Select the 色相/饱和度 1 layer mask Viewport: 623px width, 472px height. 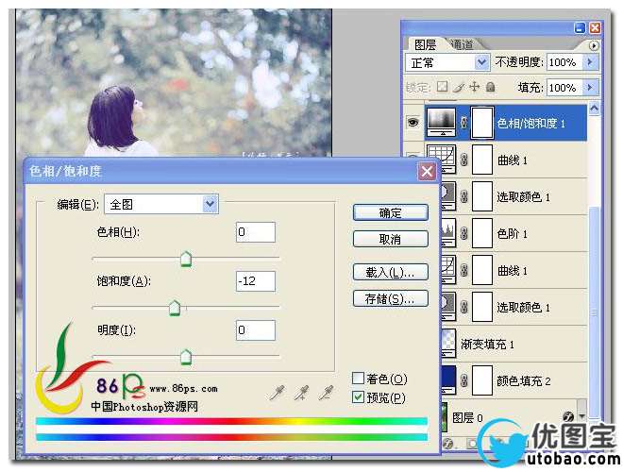click(x=482, y=123)
